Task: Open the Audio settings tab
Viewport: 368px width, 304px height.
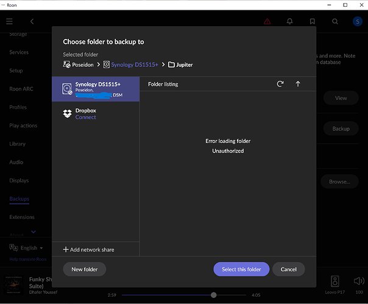Action: 16,162
